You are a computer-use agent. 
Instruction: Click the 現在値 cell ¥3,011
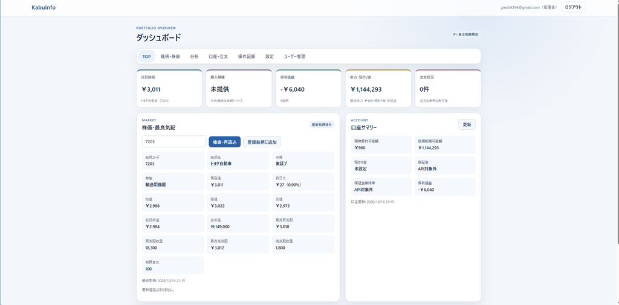pos(238,182)
